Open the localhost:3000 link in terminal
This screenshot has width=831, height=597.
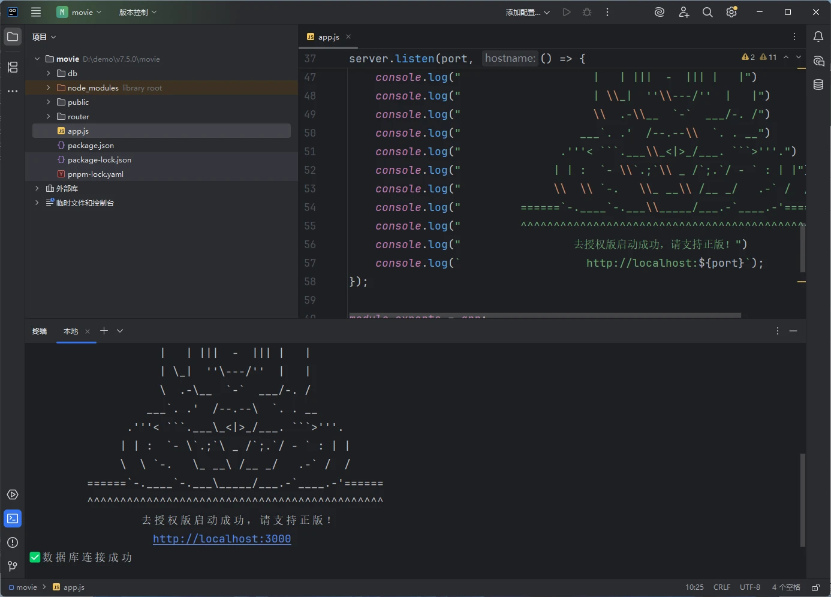coord(222,539)
